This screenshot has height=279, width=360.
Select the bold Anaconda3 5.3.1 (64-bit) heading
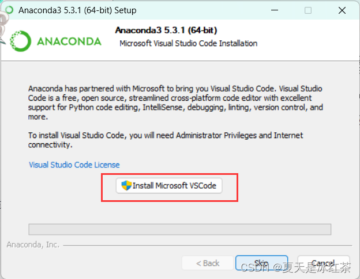point(166,30)
